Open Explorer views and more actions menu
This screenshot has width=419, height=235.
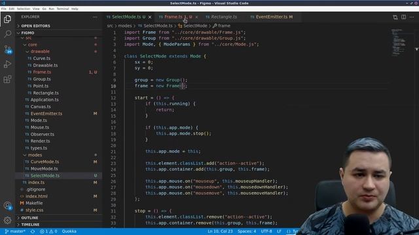[x=95, y=17]
